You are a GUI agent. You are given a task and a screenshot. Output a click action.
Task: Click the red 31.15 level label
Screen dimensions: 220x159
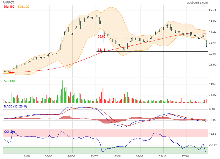click(101, 50)
